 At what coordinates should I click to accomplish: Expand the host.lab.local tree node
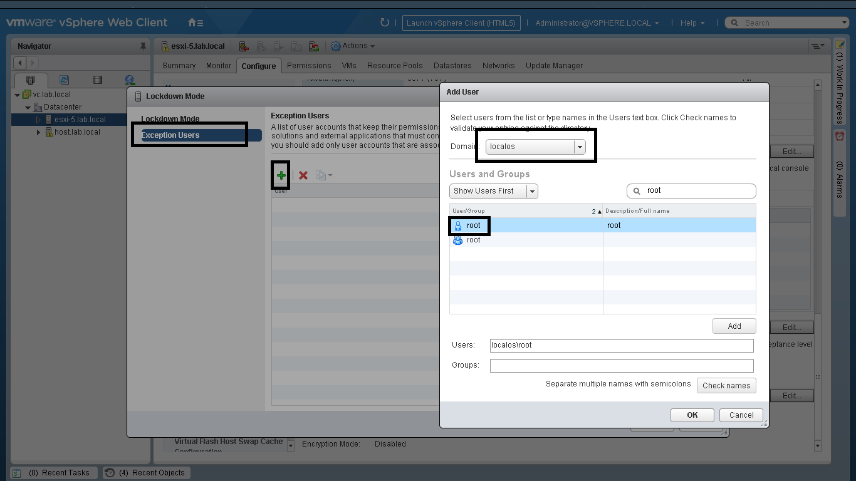pos(38,132)
